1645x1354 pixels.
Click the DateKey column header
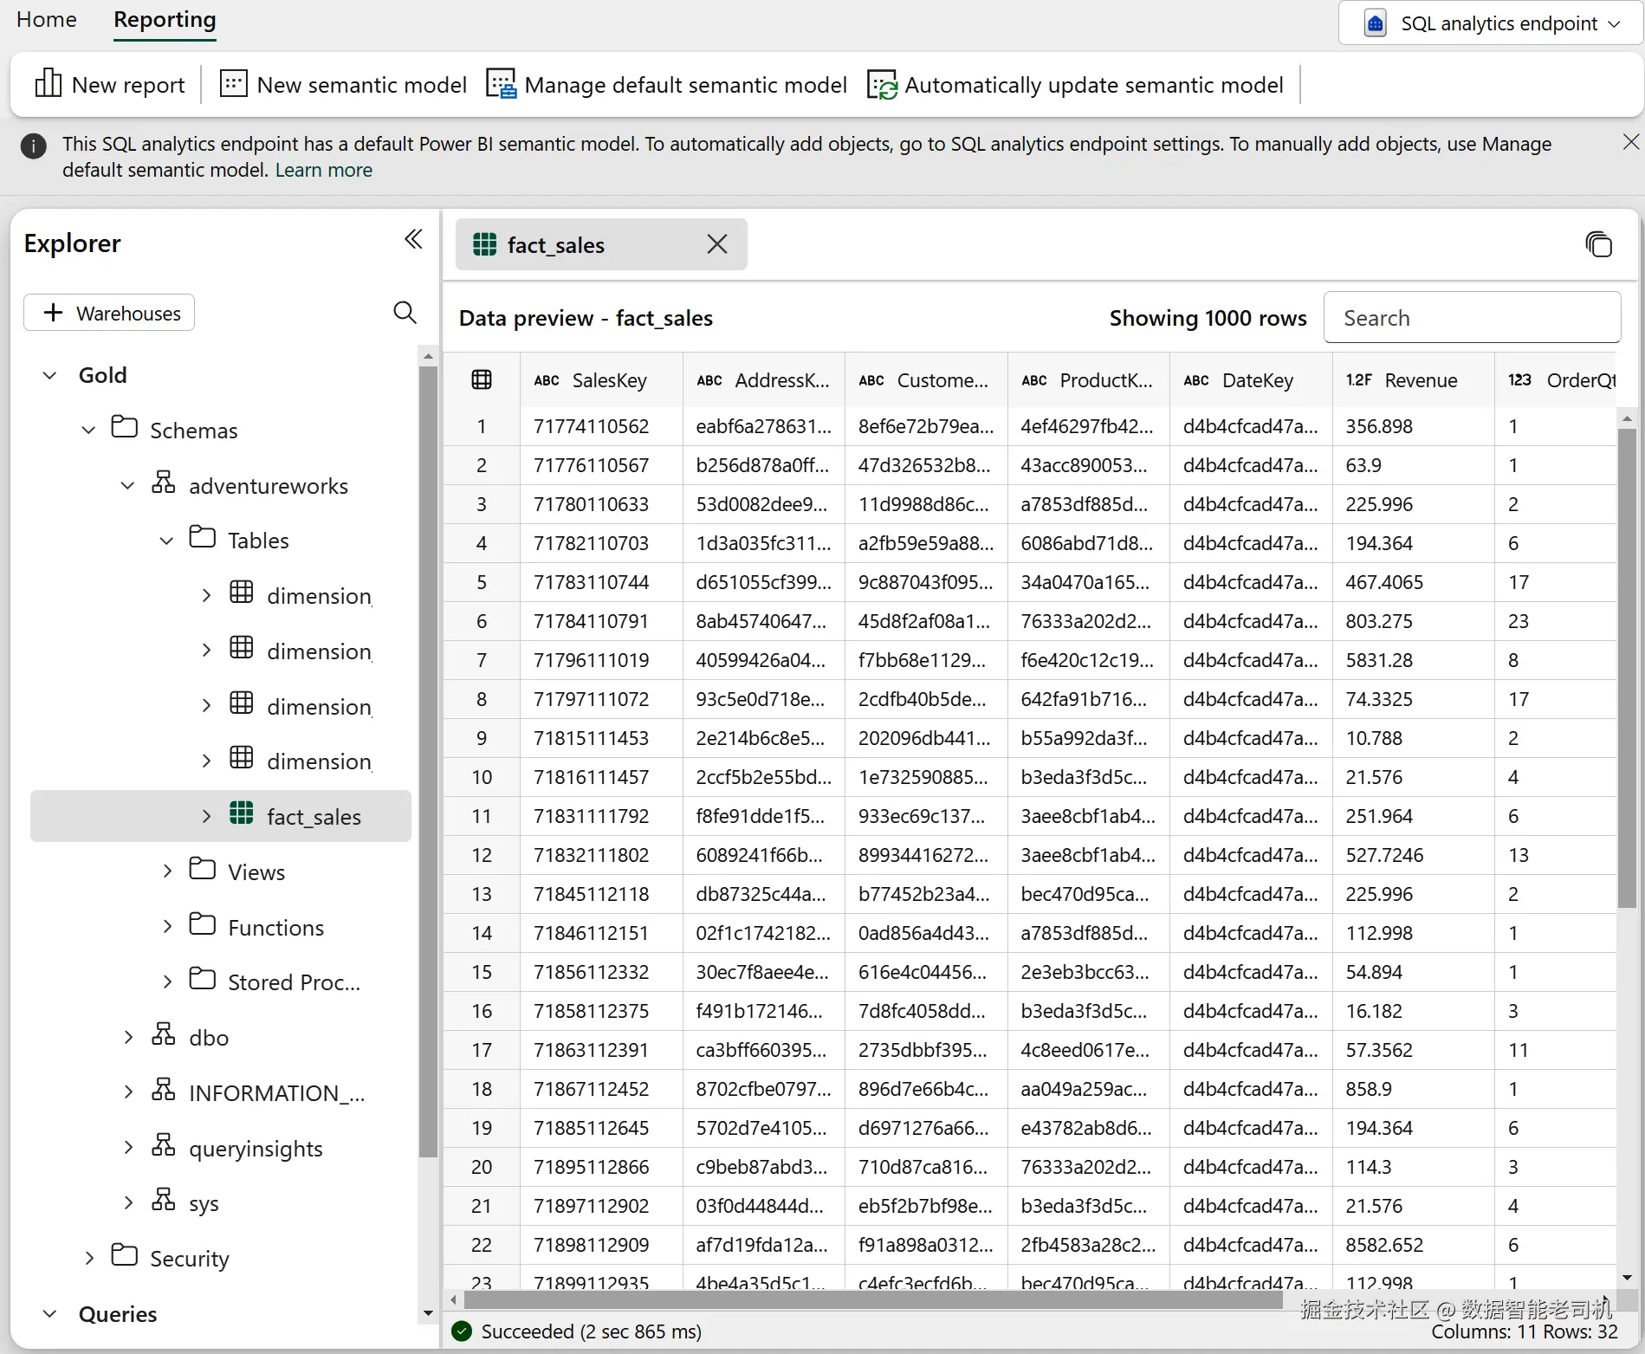[x=1251, y=380]
